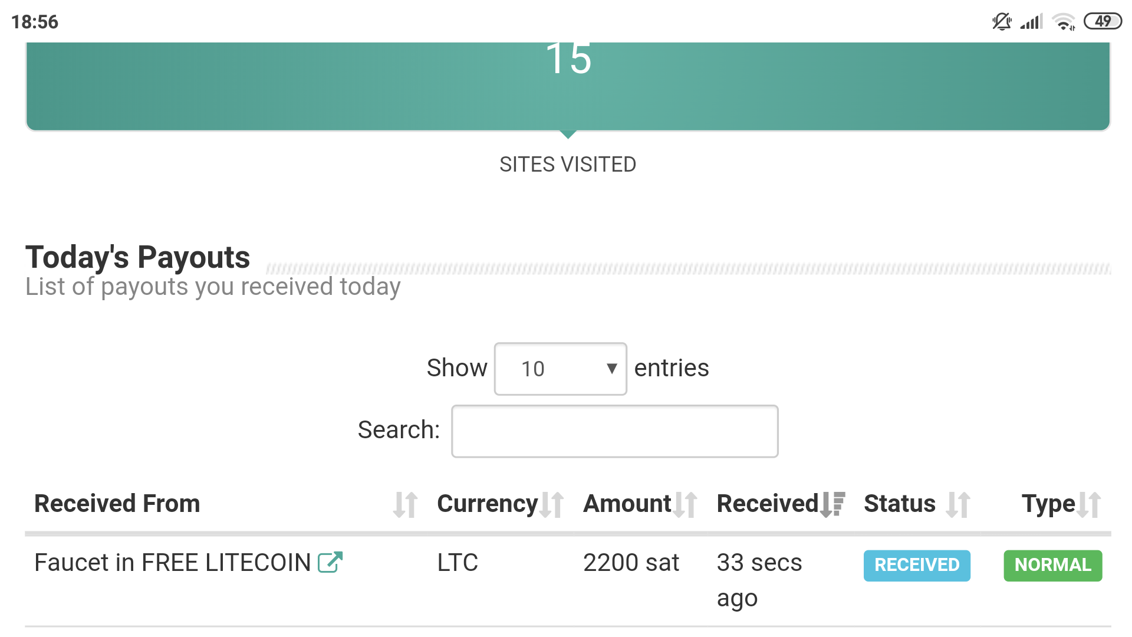The image size is (1132, 637).
Task: Click the blue RECEIVED status badge
Action: [x=917, y=566]
